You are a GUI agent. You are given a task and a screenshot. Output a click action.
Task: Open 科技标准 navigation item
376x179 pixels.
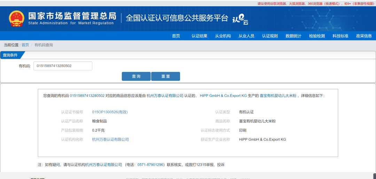tap(340, 36)
